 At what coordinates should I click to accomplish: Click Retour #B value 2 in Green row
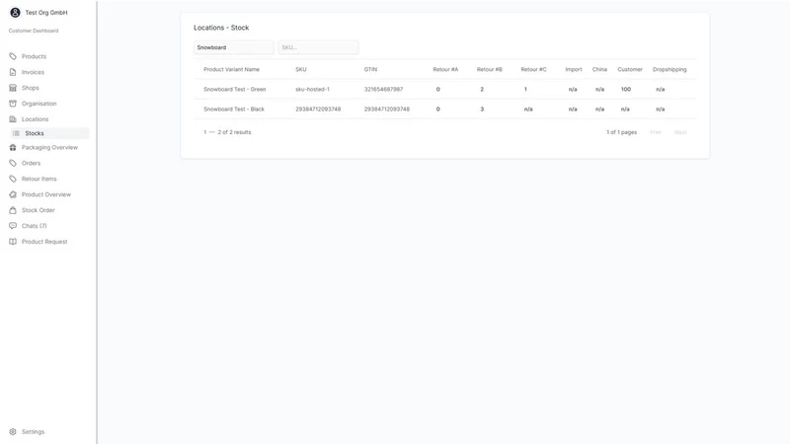482,89
